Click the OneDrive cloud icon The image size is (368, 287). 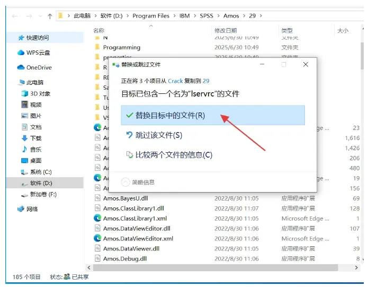pyautogui.click(x=21, y=67)
